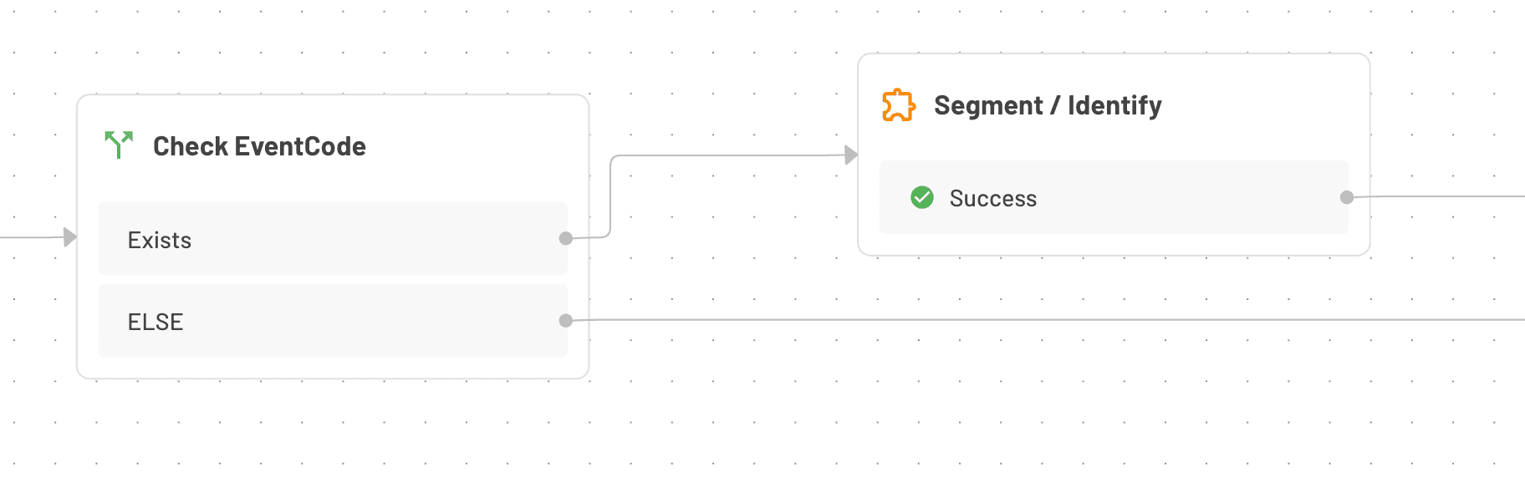Click the success status icon inside Segment / Identify
Viewport: 1525px width, 488px height.
pyautogui.click(x=922, y=198)
